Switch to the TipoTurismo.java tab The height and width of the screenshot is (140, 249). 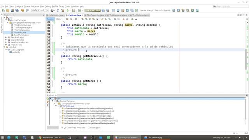(140, 15)
